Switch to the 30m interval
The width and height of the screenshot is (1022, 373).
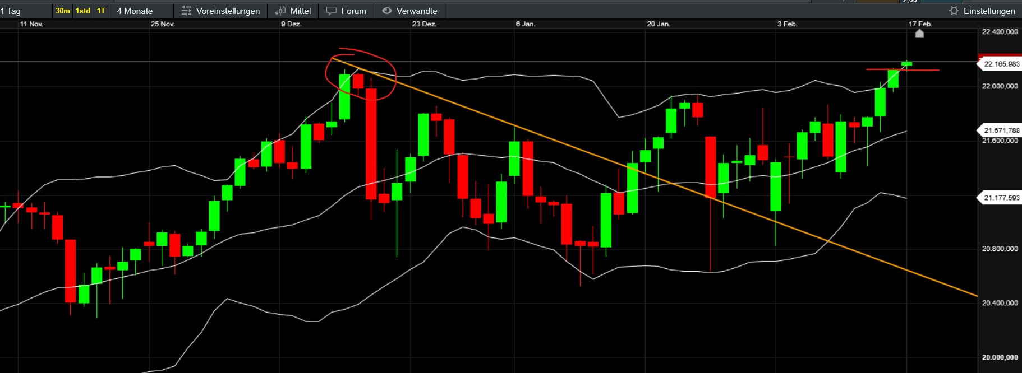click(63, 11)
